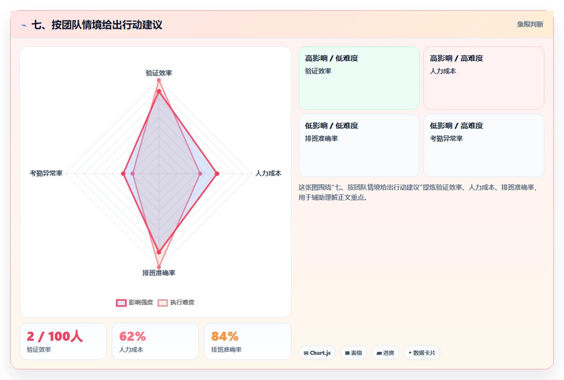Screen dimensions: 564x380
Task: Click the 62% 人力成本 stat card
Action: 155,341
